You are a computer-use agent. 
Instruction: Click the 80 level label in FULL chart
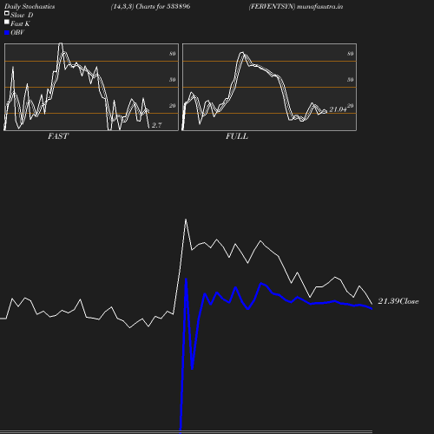[x=350, y=54]
